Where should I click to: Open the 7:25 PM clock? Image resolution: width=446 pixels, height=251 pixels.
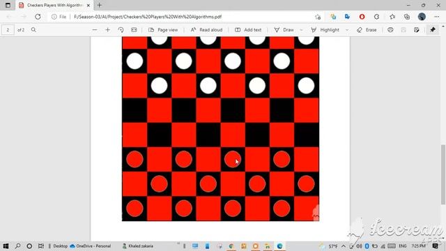click(418, 246)
